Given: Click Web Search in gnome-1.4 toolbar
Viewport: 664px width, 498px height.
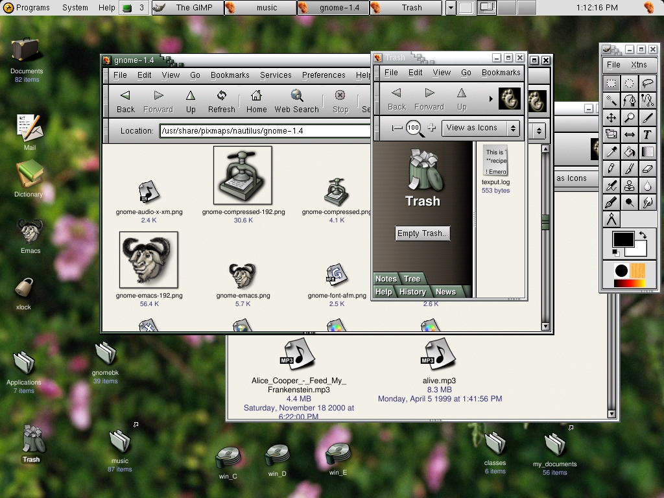Looking at the screenshot, I should click(296, 102).
